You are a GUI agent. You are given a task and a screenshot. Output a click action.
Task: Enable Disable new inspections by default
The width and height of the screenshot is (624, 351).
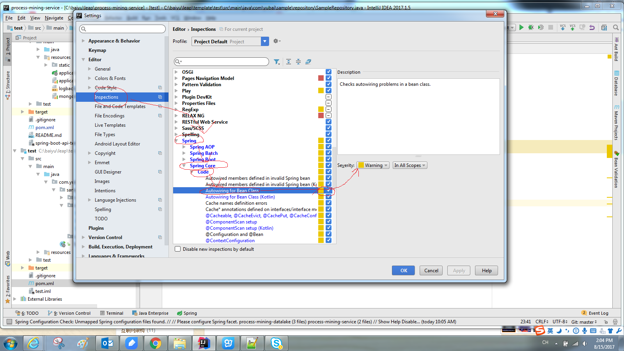[x=178, y=249]
